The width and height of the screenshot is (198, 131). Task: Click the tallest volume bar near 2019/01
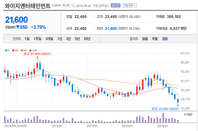(163, 118)
